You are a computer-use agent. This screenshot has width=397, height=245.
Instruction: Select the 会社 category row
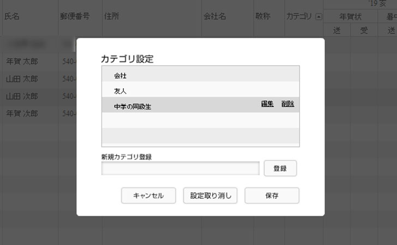click(x=200, y=74)
